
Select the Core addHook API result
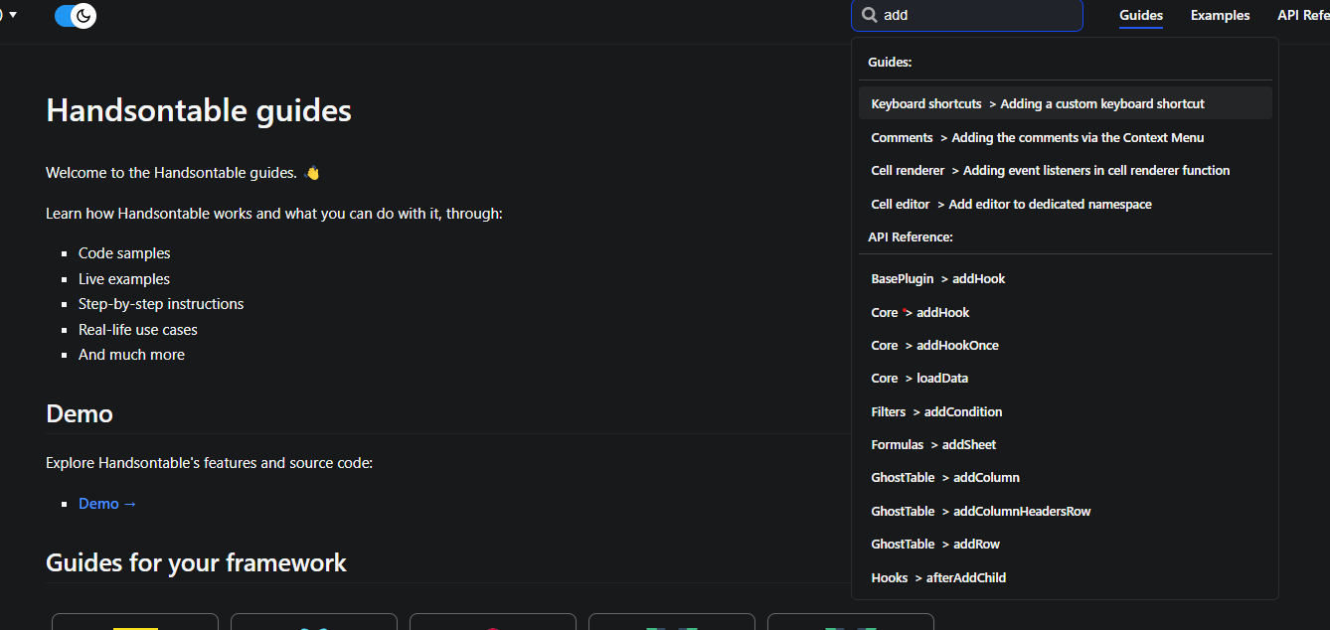point(919,312)
